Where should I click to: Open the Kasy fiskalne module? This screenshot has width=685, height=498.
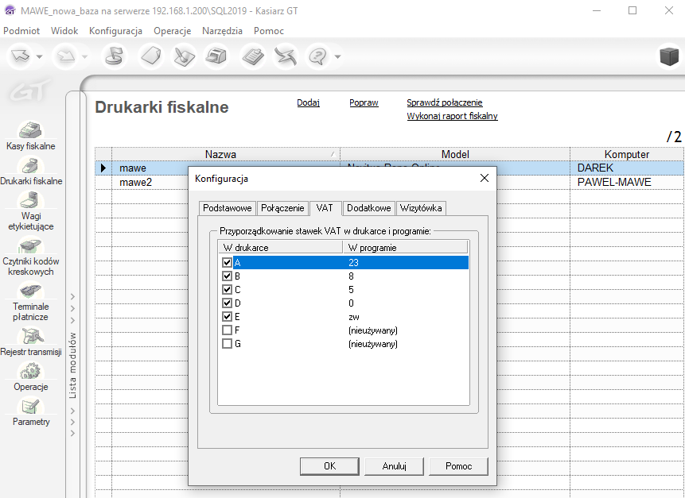tap(30, 132)
